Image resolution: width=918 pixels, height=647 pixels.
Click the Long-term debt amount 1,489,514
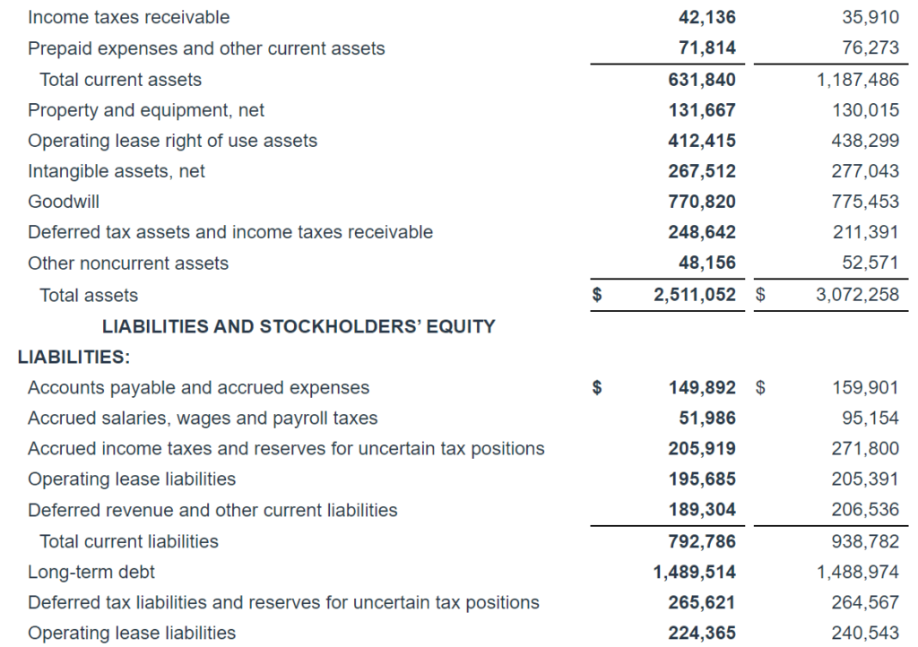click(x=694, y=572)
